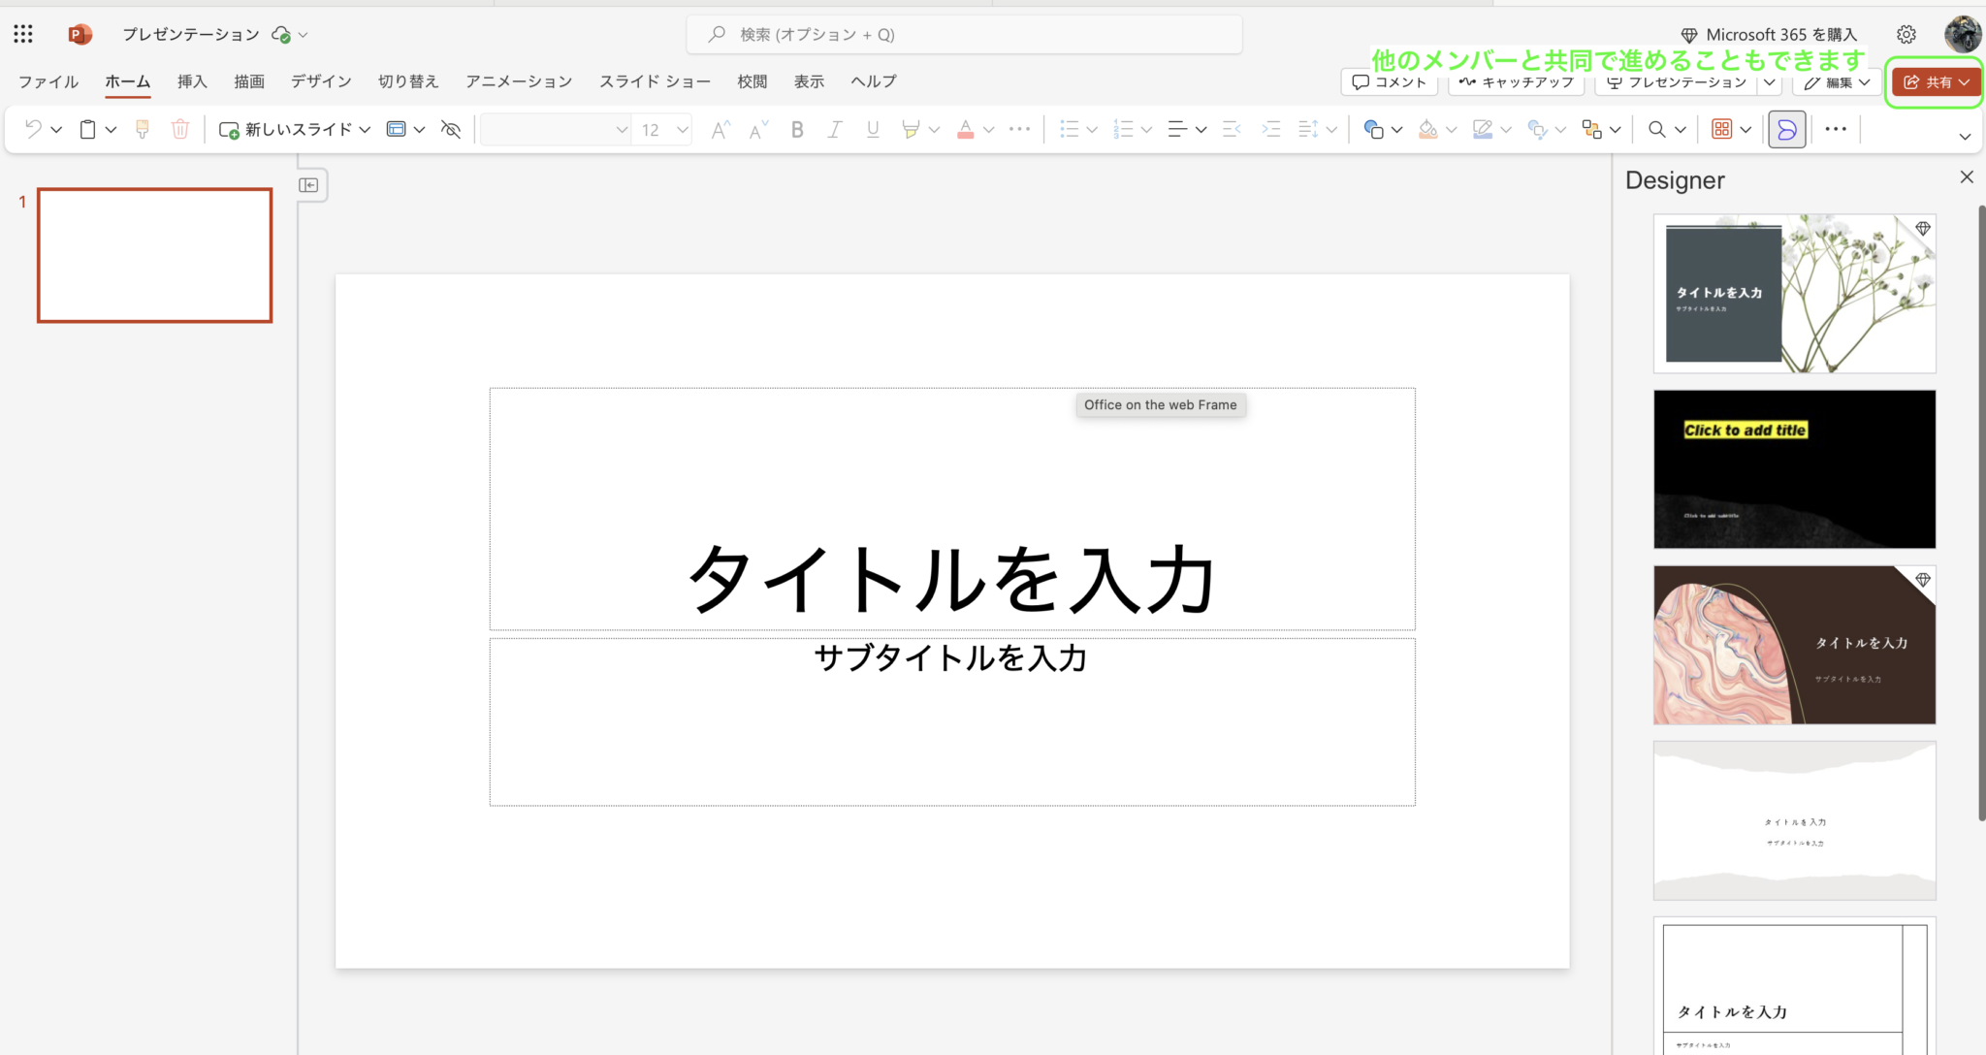This screenshot has height=1055, width=1986.
Task: Toggle italic formatting
Action: (x=834, y=129)
